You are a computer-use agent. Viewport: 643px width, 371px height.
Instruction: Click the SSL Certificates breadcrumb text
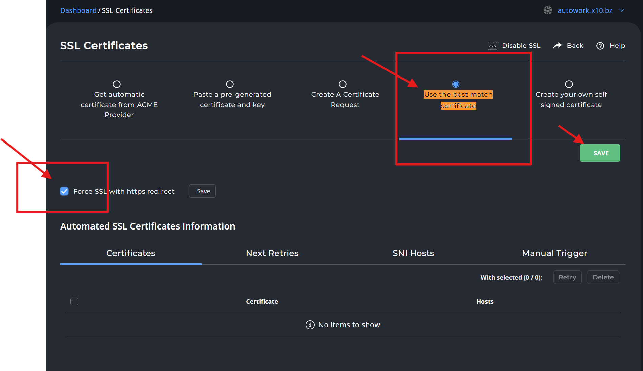(127, 10)
